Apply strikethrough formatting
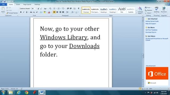170x95 pixels. (x=31, y=12)
